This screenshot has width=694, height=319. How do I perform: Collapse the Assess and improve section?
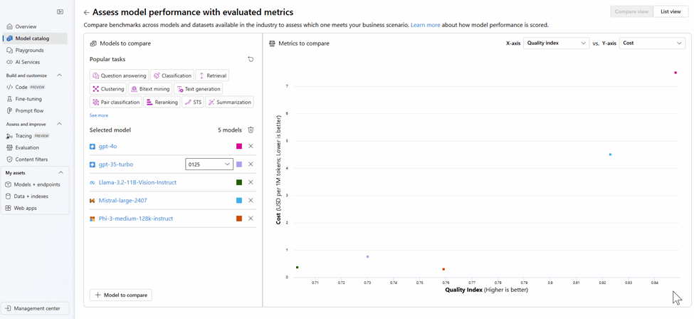click(x=60, y=124)
